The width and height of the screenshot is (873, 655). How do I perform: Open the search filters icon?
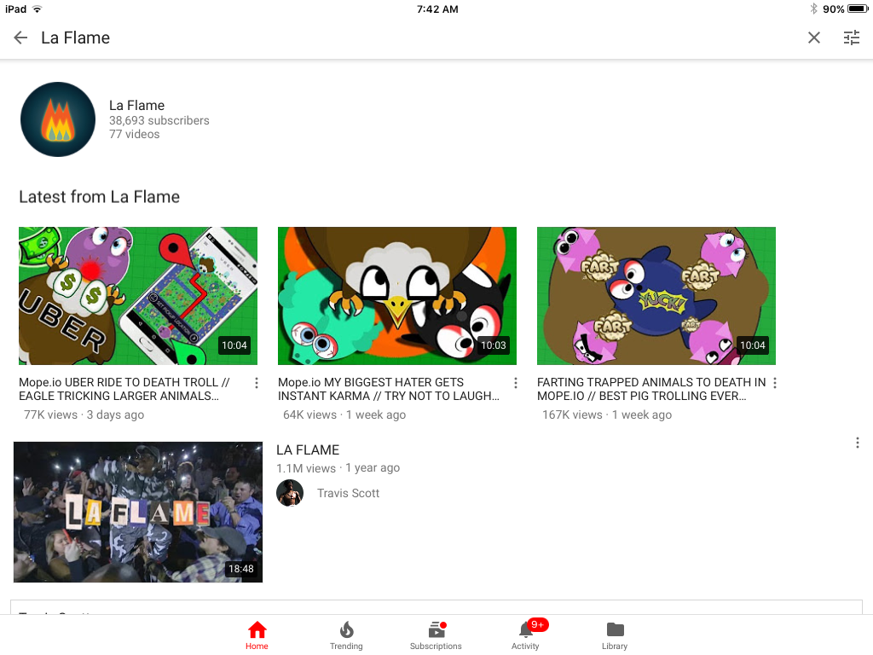click(x=852, y=38)
